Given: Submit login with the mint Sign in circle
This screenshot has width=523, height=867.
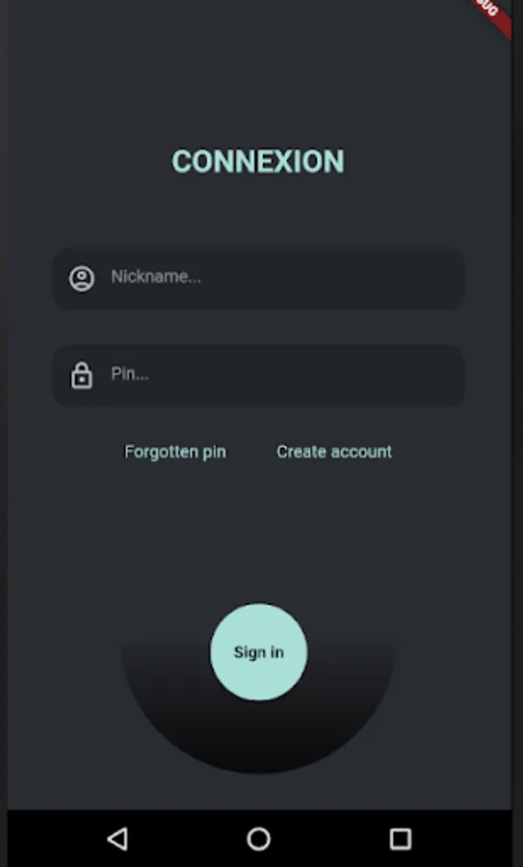Looking at the screenshot, I should coord(258,652).
